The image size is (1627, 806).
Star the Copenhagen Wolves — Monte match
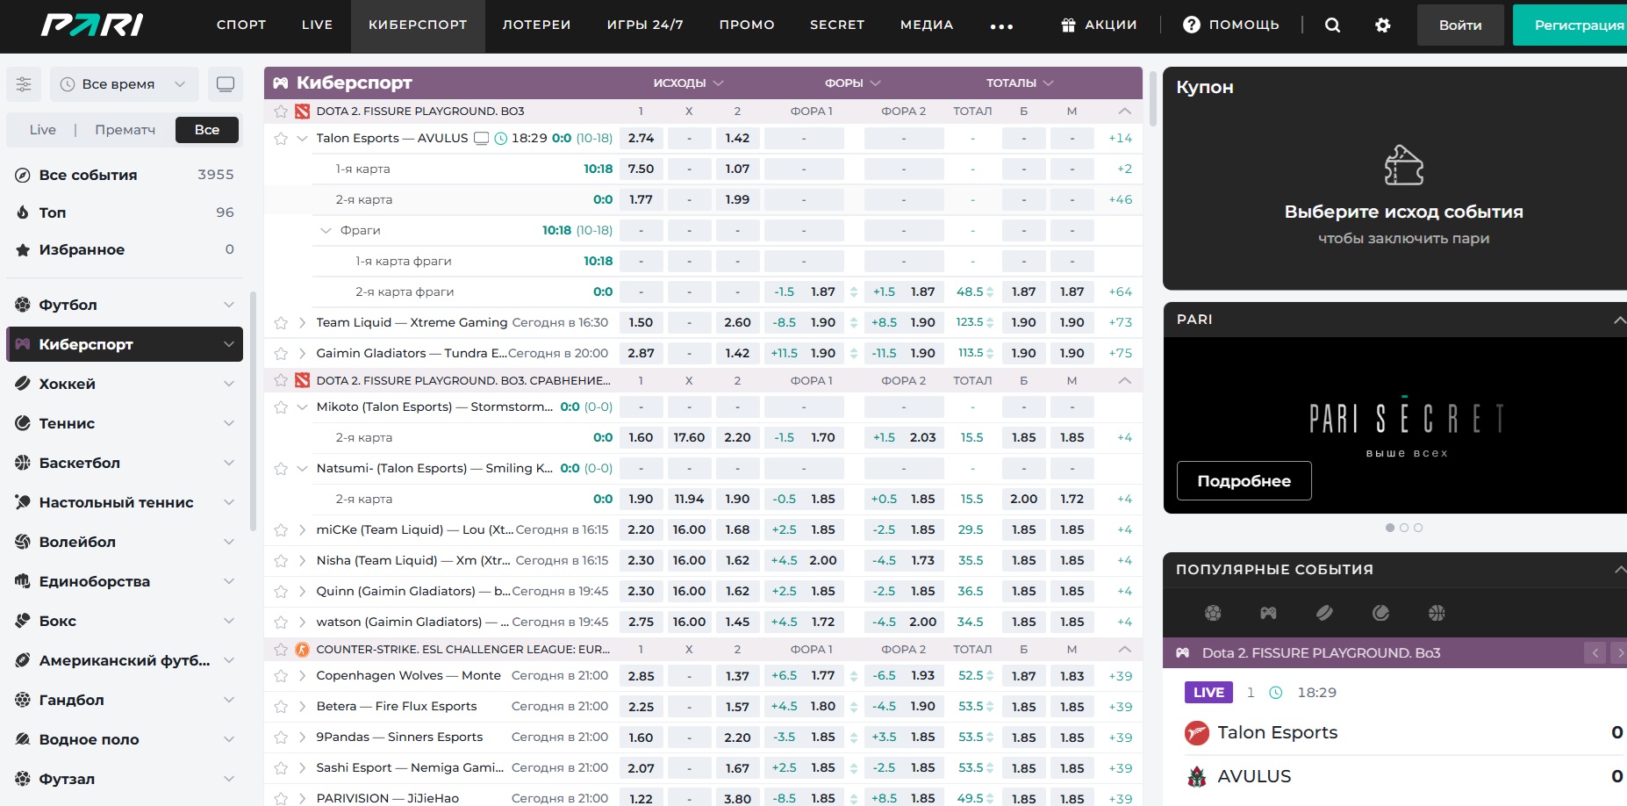281,676
